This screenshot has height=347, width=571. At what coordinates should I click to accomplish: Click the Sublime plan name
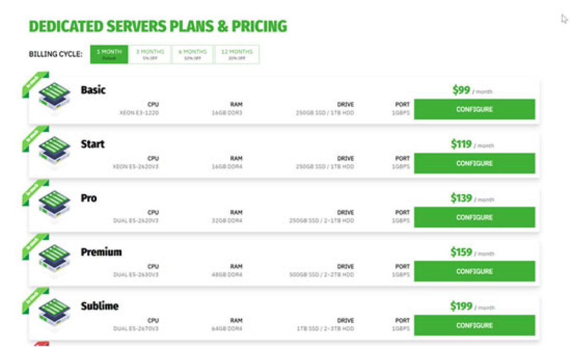[x=99, y=306]
